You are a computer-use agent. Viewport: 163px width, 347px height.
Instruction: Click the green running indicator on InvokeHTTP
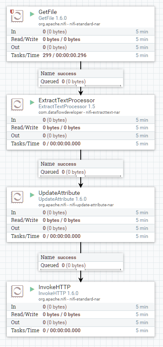[x=32, y=289]
